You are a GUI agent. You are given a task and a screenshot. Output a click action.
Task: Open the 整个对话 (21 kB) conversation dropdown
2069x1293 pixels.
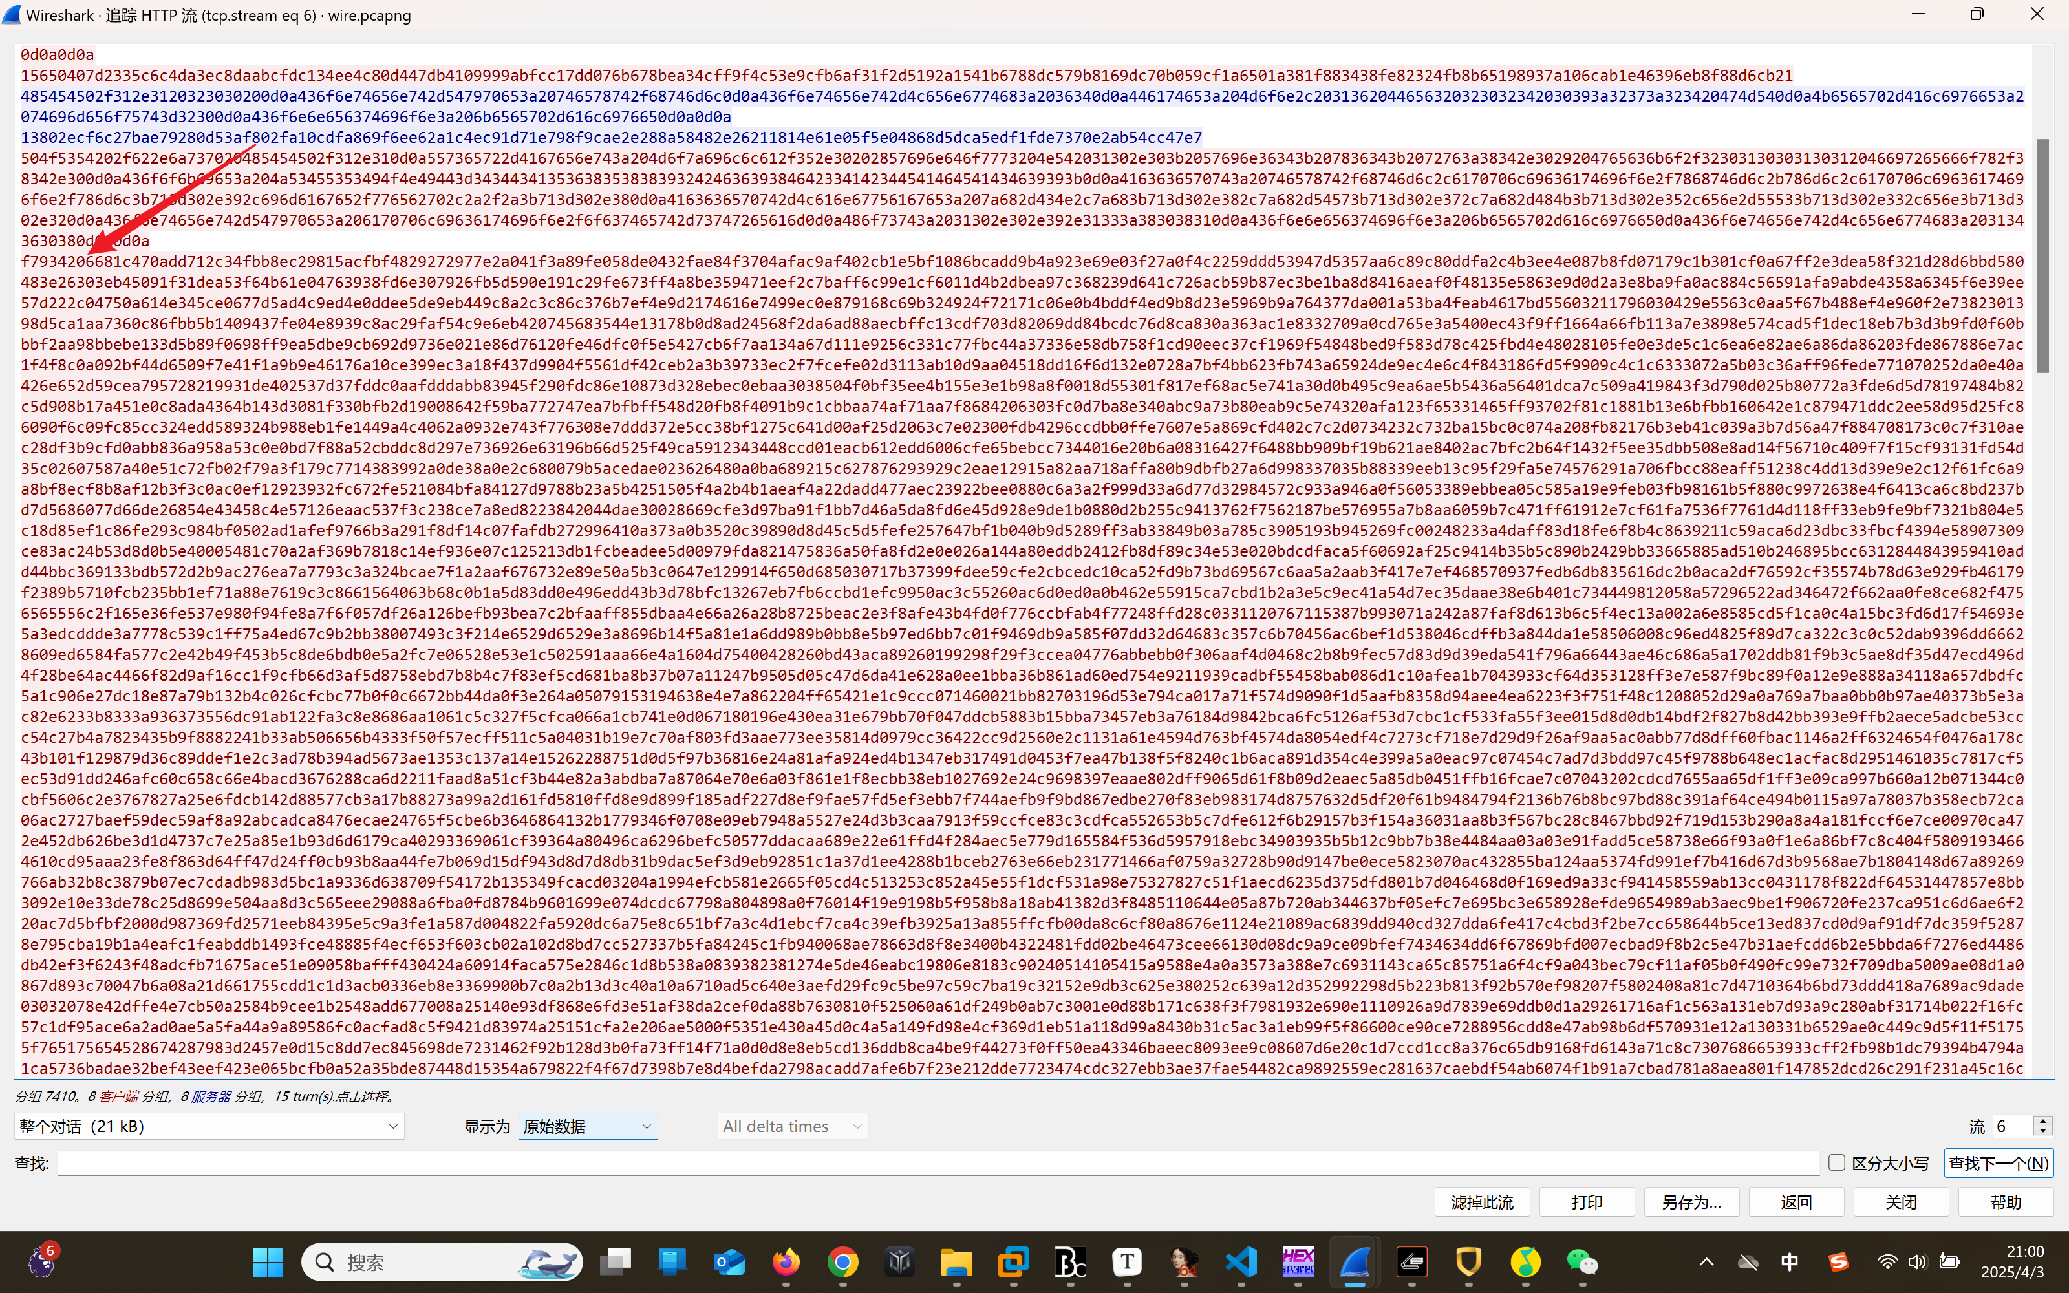tap(209, 1126)
